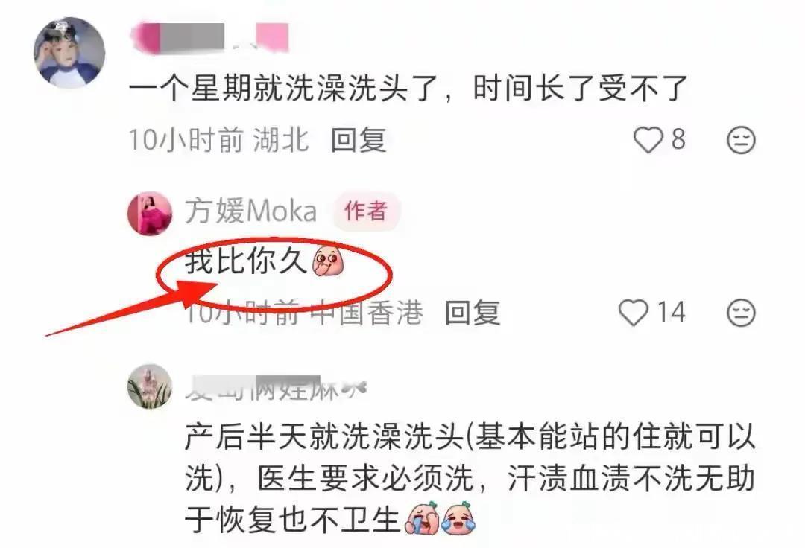805x548 pixels.
Task: Open the blurred username of third commenter
Action: click(x=275, y=388)
